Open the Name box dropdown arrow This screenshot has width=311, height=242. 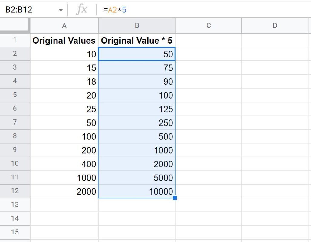[x=61, y=10]
